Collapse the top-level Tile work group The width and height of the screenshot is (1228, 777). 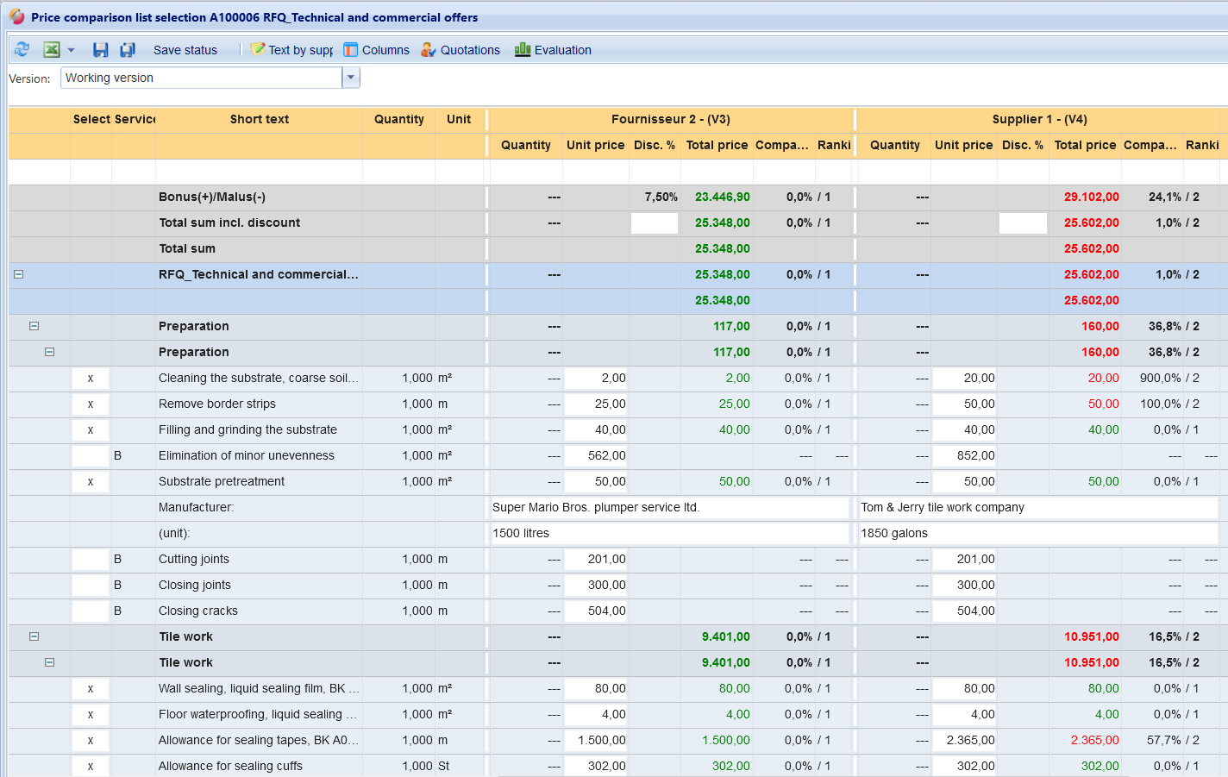pos(34,636)
